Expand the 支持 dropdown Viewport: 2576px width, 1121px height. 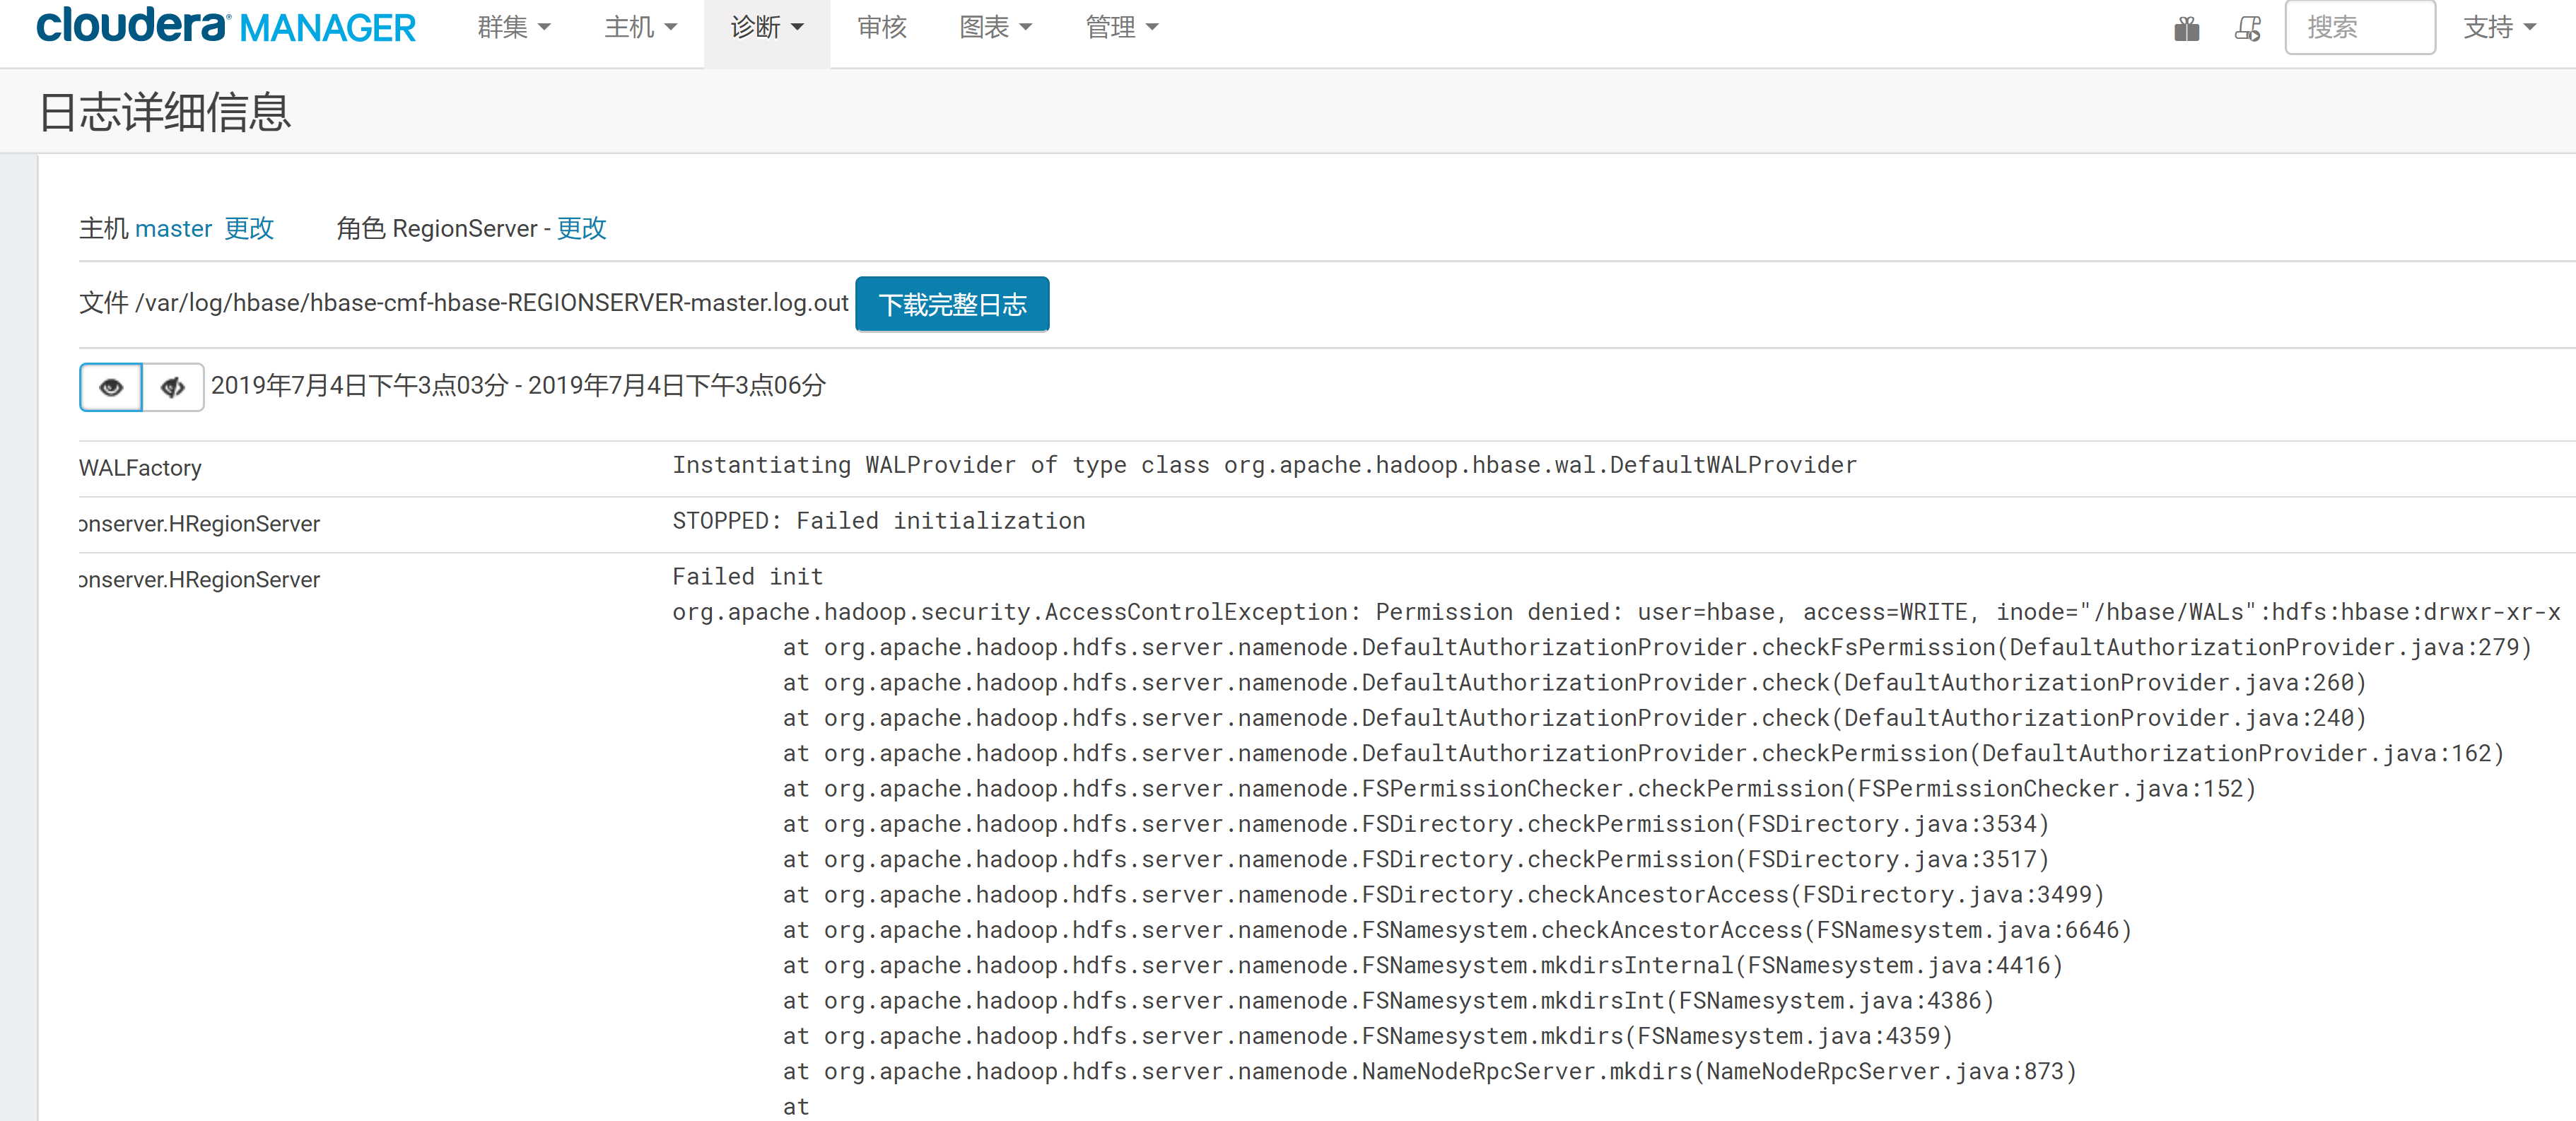pyautogui.click(x=2499, y=27)
